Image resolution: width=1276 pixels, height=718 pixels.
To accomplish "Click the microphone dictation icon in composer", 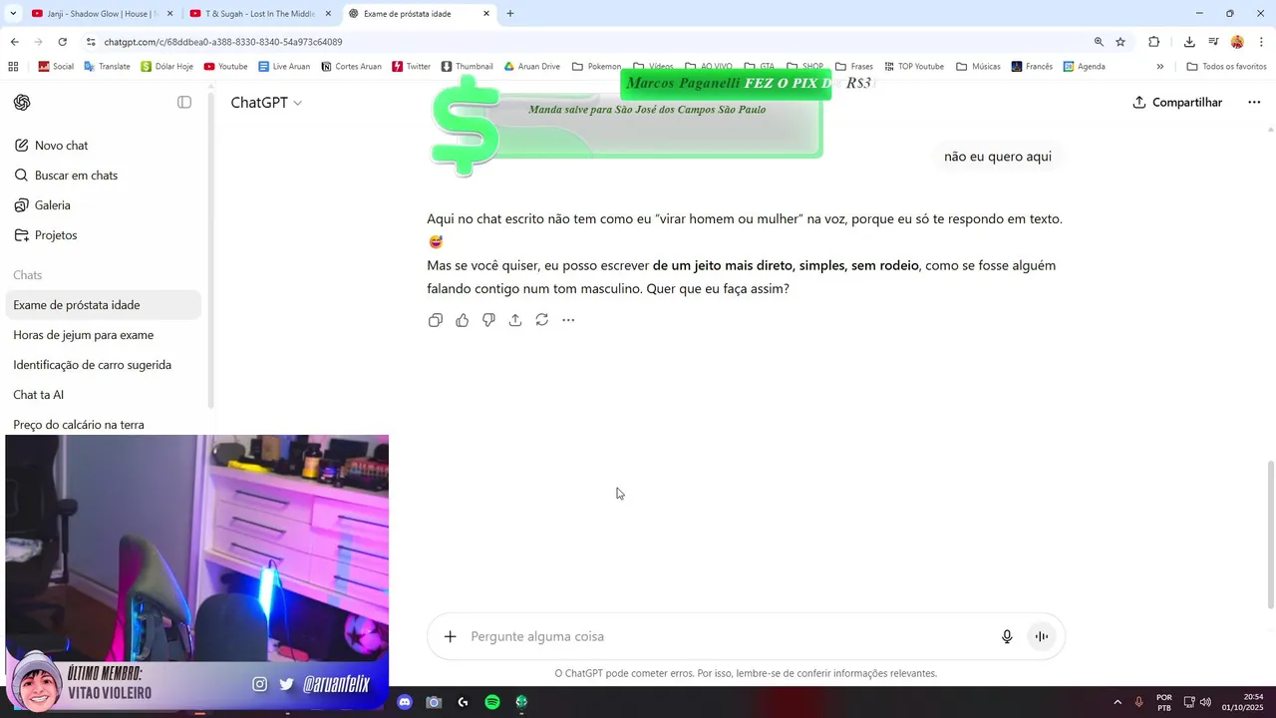I will [1007, 636].
